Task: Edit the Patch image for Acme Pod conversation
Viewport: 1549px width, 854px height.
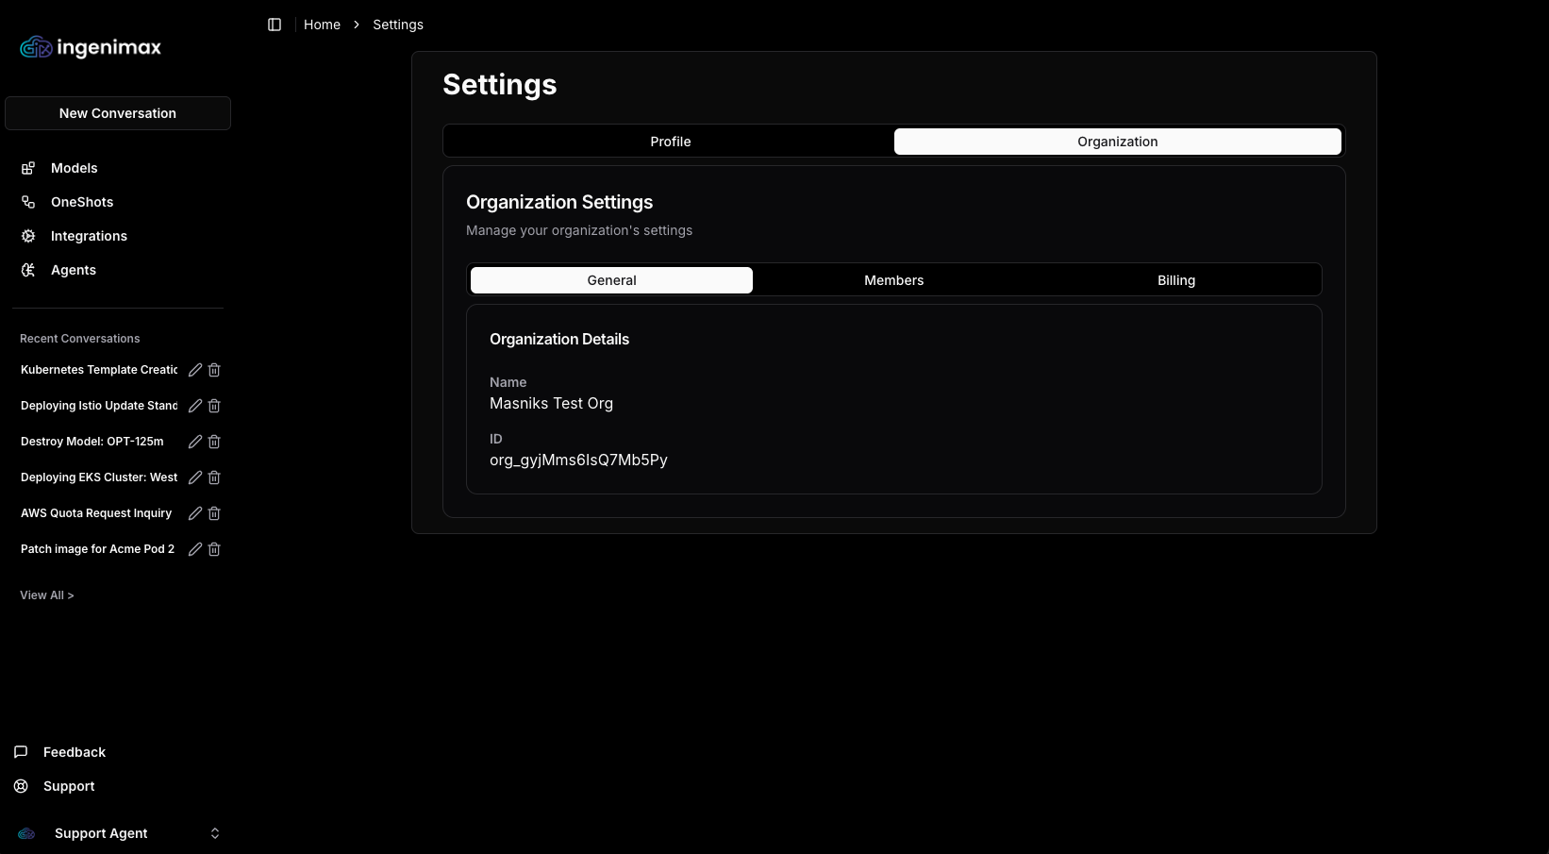Action: click(x=195, y=549)
